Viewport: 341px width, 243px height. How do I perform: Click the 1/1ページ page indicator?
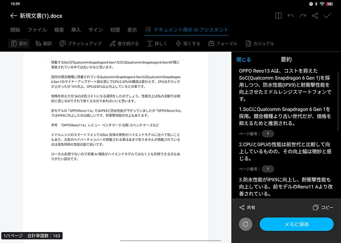13,236
